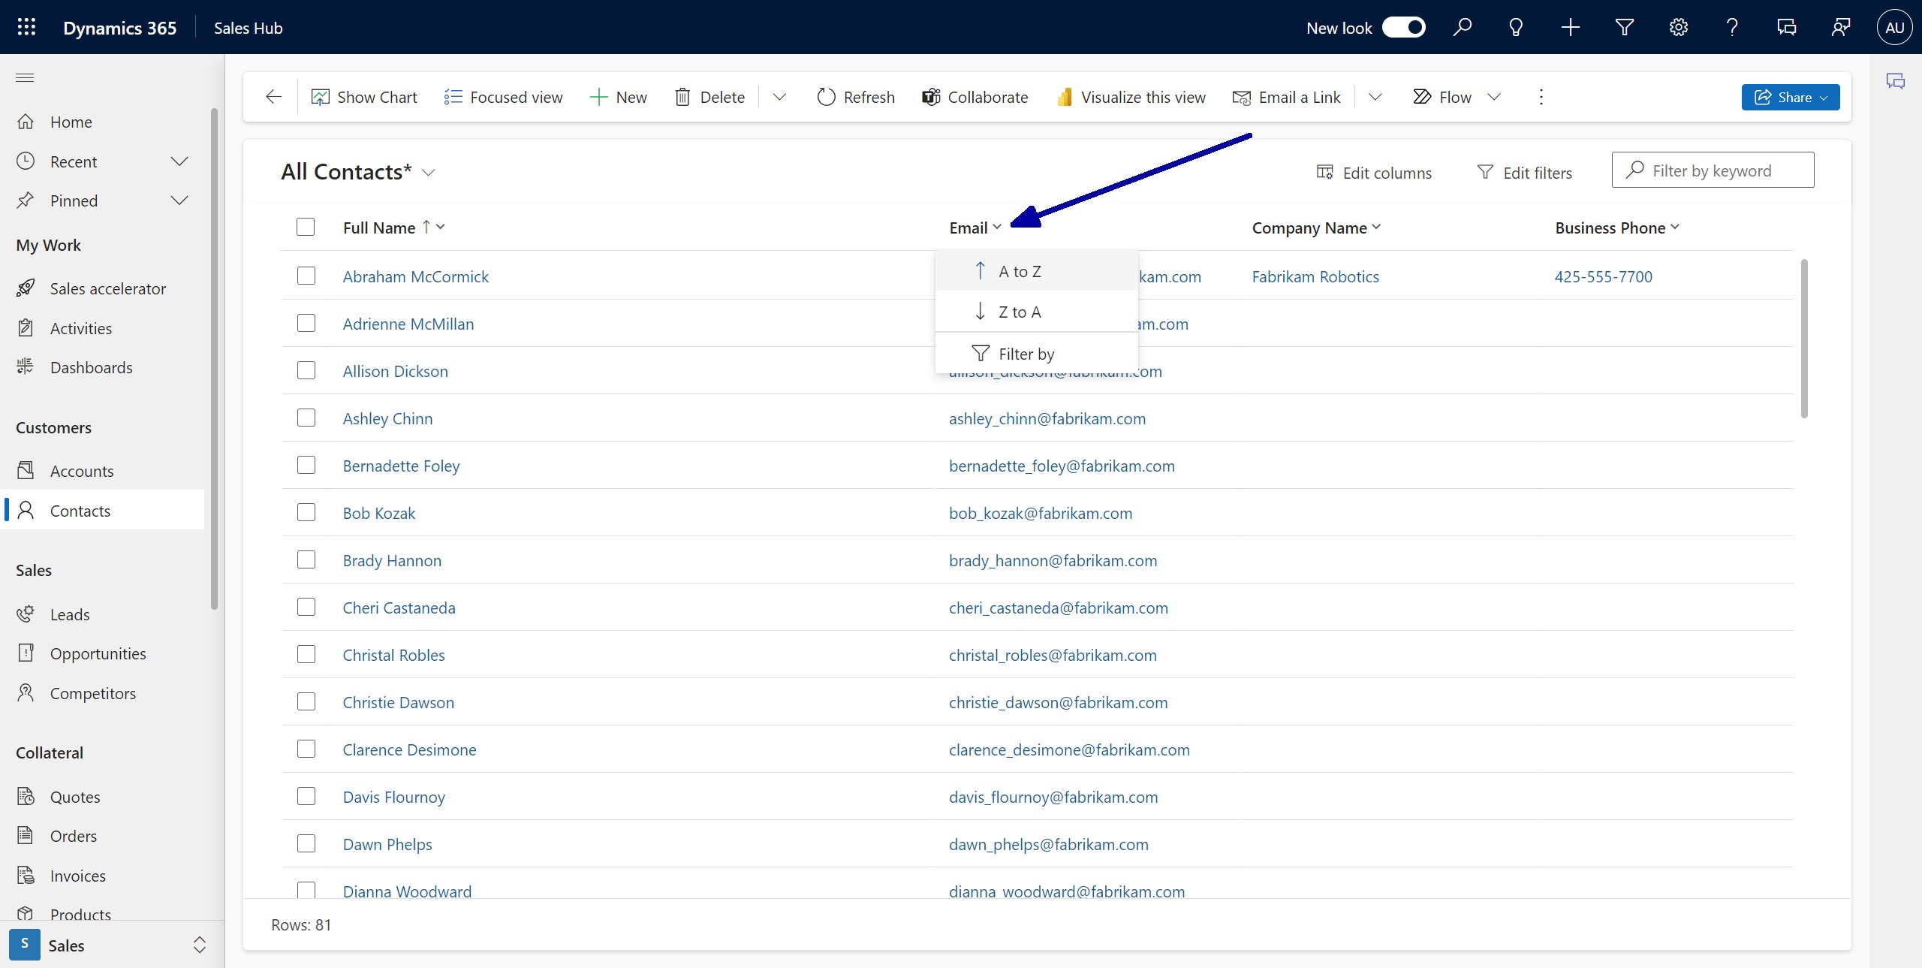Select the Adrienne McMillan row checkbox
This screenshot has width=1922, height=968.
pos(306,323)
